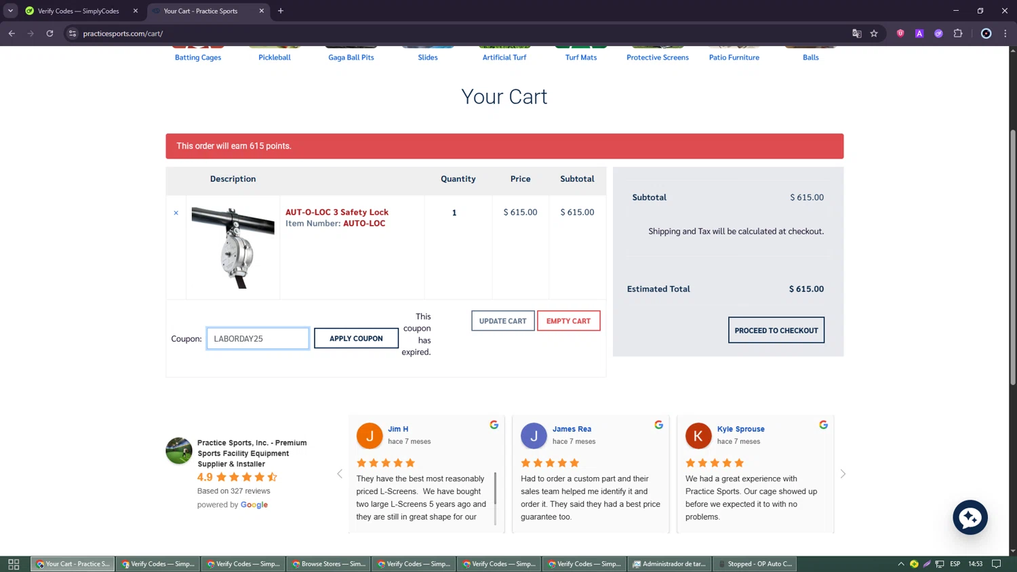This screenshot has height=572, width=1017.
Task: Click the Practice Sports business logo
Action: point(179,451)
